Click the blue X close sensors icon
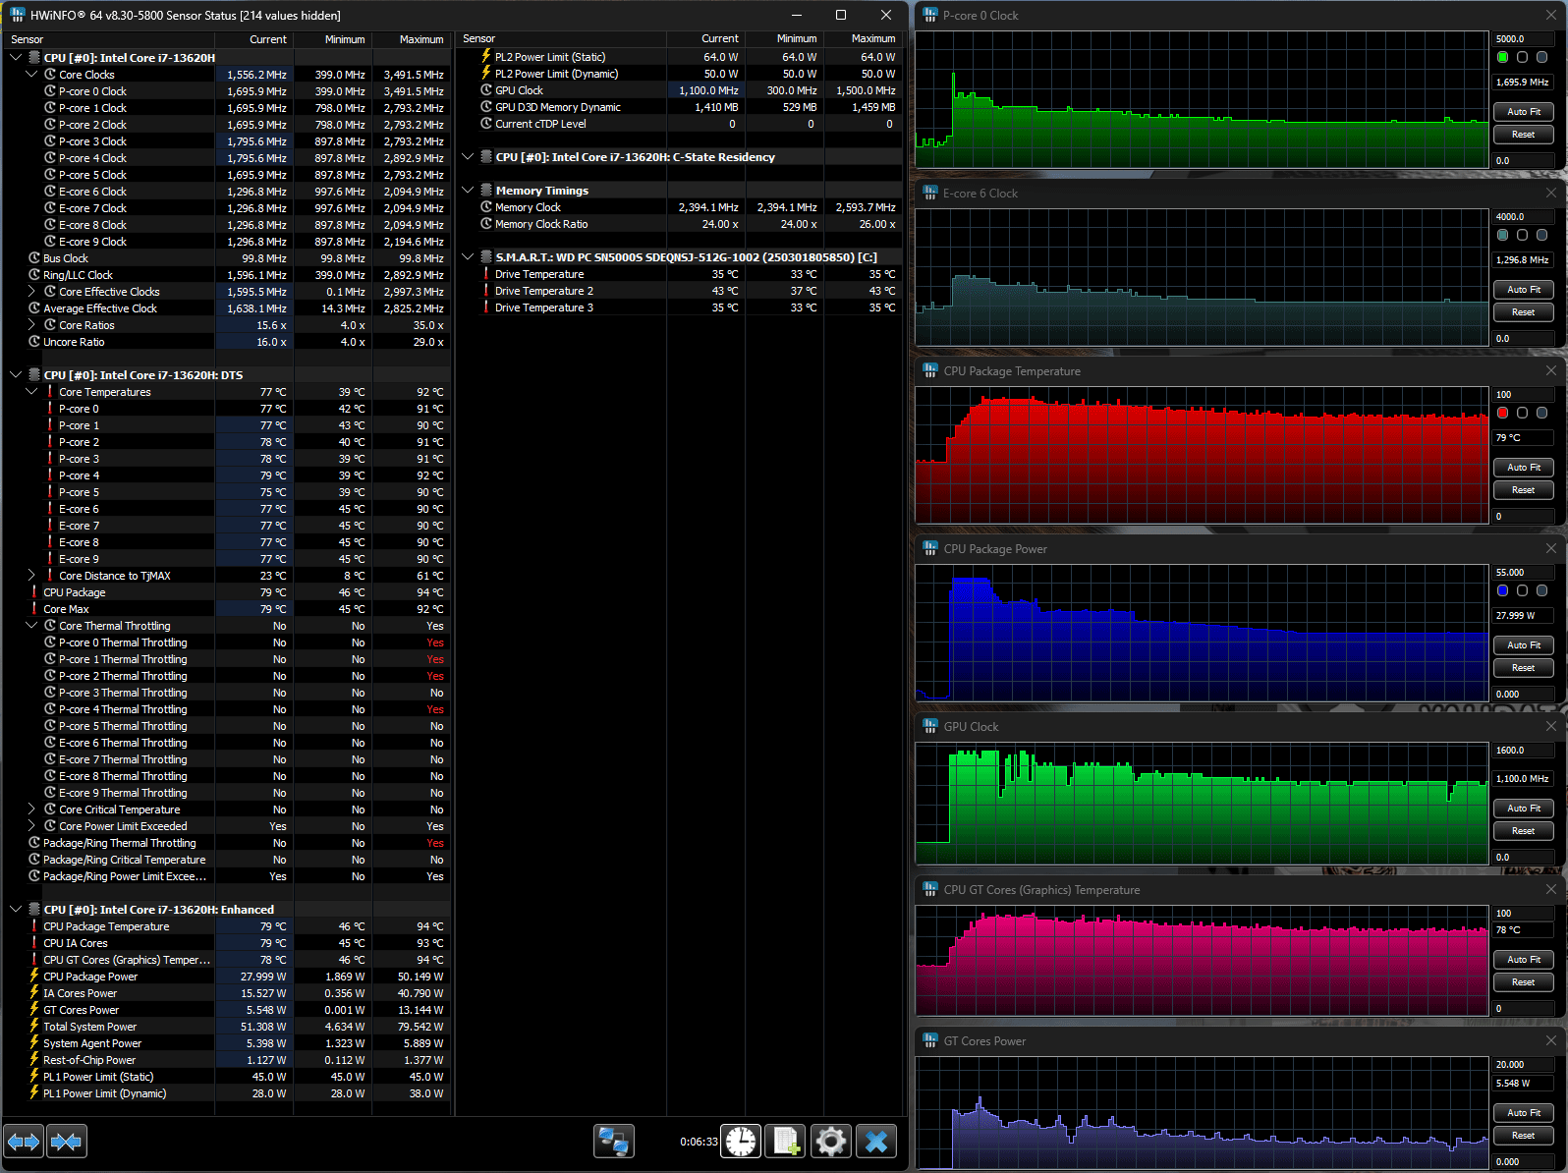 (x=876, y=1142)
